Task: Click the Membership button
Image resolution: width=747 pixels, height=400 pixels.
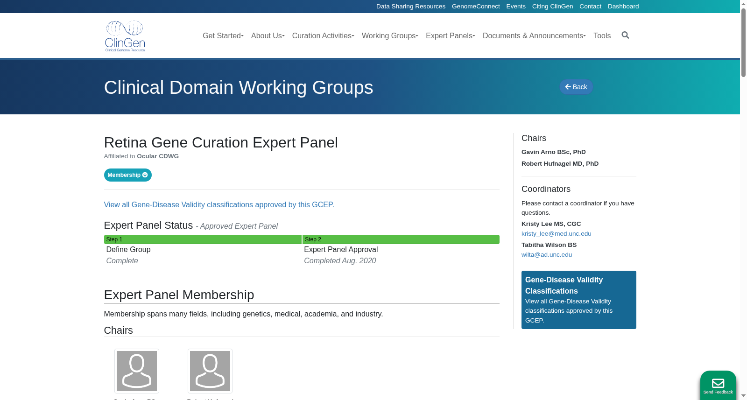Action: tap(127, 175)
